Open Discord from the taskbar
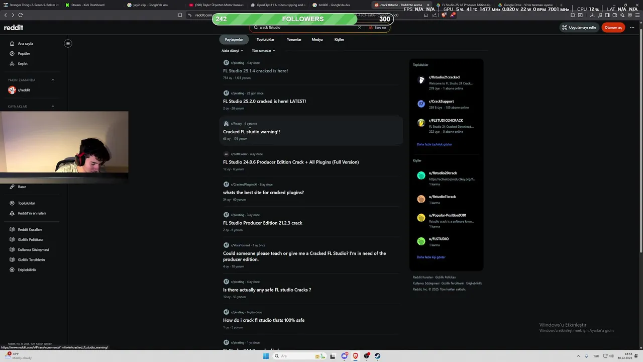 point(345,356)
